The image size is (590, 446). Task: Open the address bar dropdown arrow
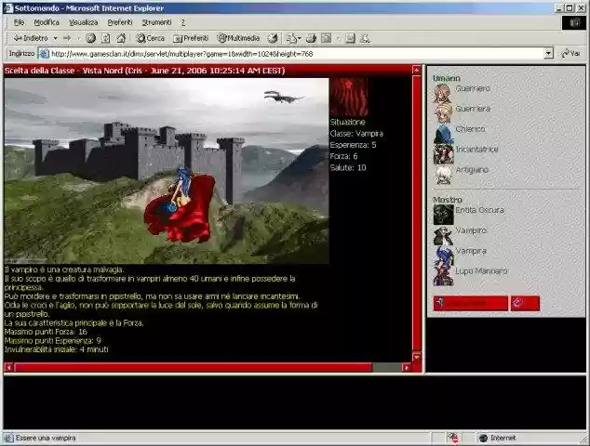tap(549, 54)
